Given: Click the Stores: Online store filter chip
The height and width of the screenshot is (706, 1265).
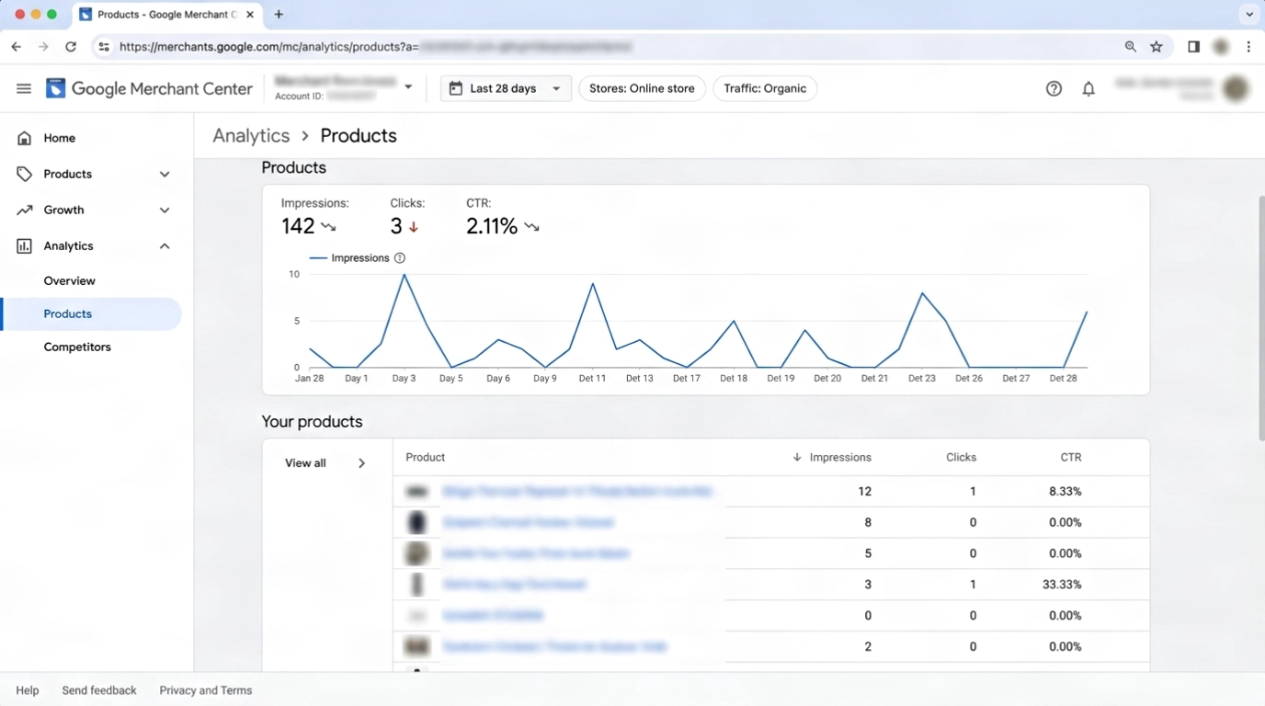Looking at the screenshot, I should 642,88.
